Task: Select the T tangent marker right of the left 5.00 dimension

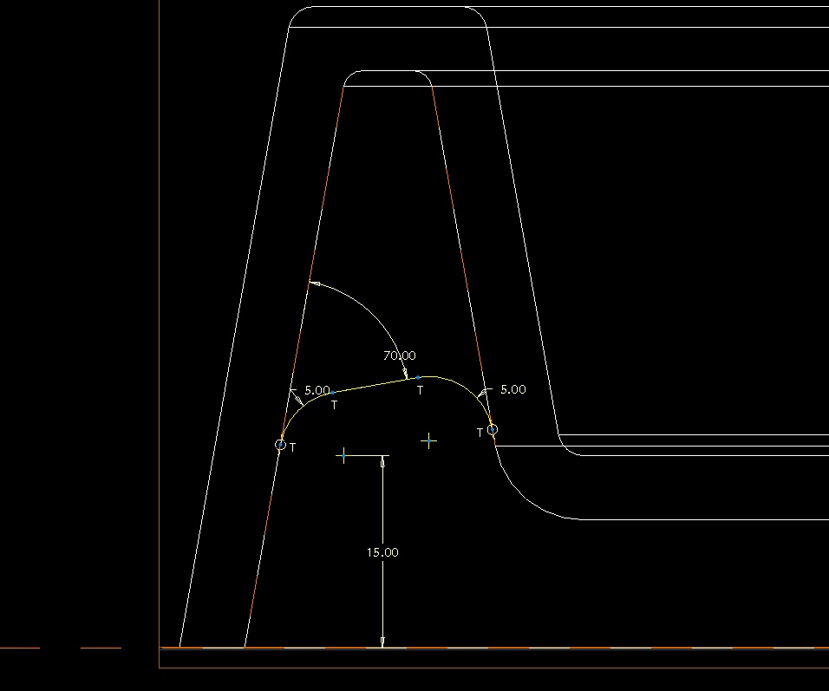Action: (334, 405)
